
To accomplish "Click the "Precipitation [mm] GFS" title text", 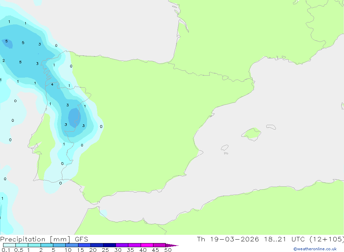I will pyautogui.click(x=44, y=239).
